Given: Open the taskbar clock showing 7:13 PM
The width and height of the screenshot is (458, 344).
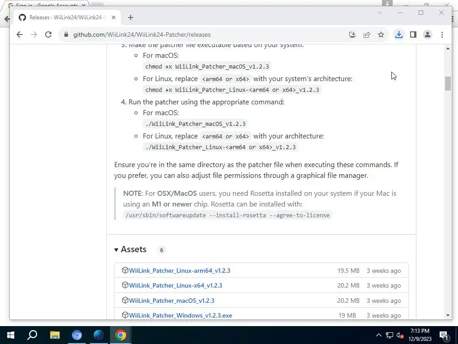Looking at the screenshot, I should pos(420,335).
